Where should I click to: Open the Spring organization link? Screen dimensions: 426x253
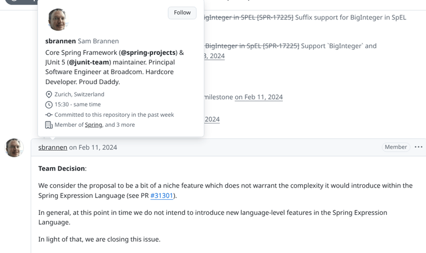tap(93, 125)
